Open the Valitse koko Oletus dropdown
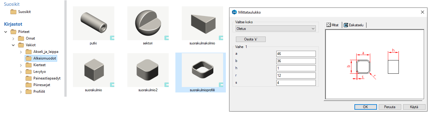Screen dimensions: 428x113 click(x=276, y=28)
